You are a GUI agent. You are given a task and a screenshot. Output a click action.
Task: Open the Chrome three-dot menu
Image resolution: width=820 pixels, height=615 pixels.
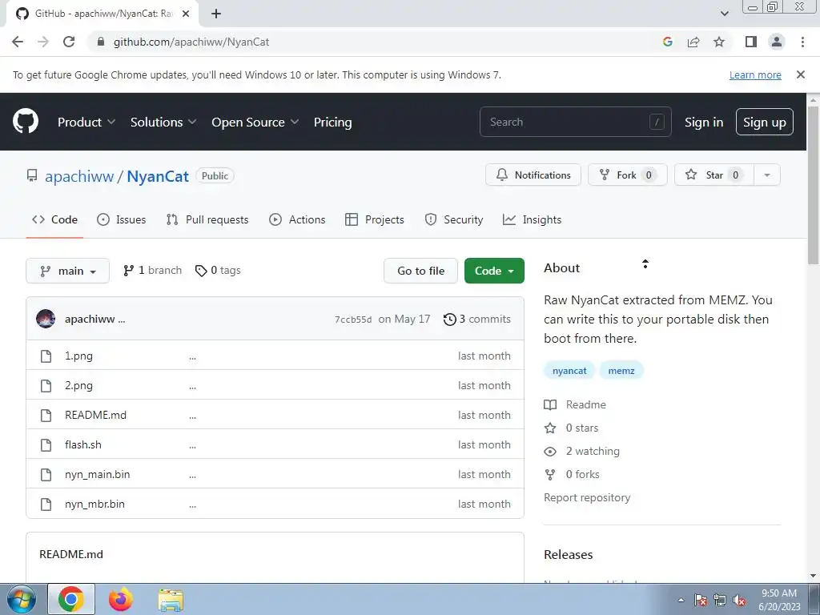[x=802, y=42]
